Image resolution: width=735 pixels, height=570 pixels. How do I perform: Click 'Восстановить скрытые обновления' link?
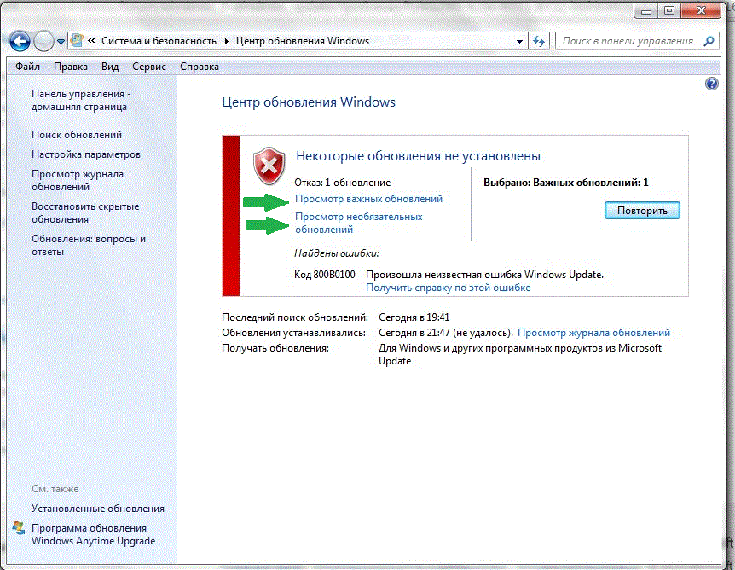coord(85,212)
